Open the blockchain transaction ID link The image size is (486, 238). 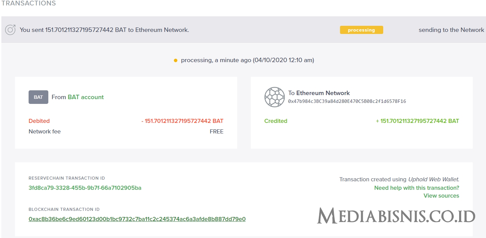(137, 219)
